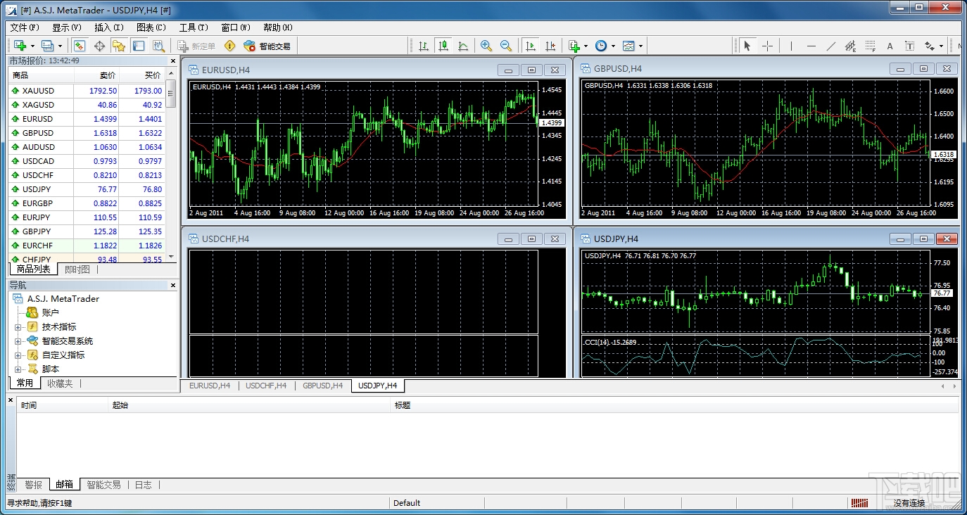Click Market Watch vertical scrollbar thumb
Viewport: 967px width, 515px height.
point(172,94)
